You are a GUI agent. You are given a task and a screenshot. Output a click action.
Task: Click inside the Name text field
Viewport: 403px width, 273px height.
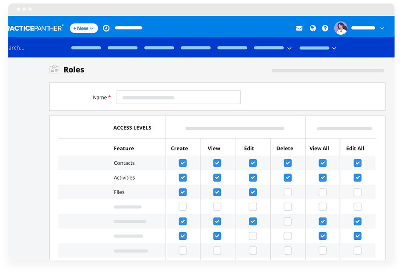[x=179, y=97]
